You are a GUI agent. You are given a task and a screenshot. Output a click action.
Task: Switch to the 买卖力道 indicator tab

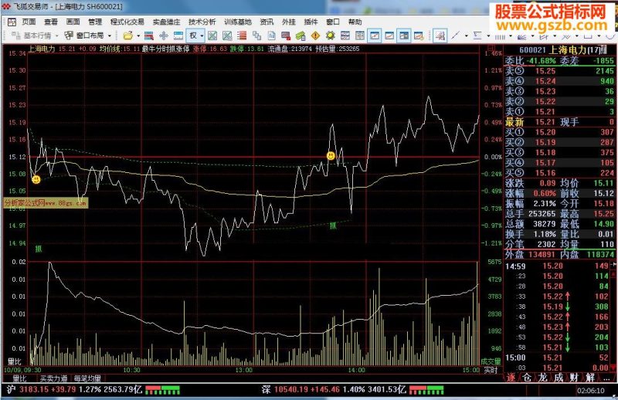point(53,378)
